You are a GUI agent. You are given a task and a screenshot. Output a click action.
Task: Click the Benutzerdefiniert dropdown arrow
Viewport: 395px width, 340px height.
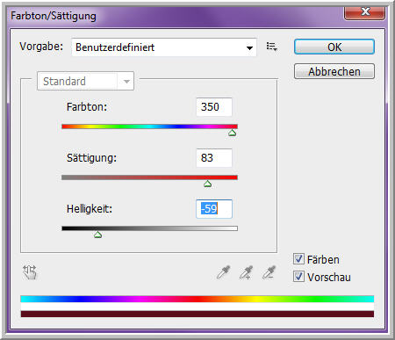pyautogui.click(x=249, y=47)
